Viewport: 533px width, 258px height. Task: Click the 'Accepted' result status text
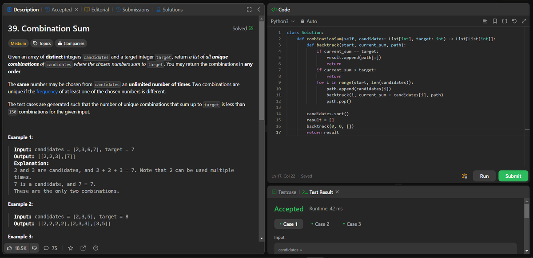pyautogui.click(x=289, y=209)
